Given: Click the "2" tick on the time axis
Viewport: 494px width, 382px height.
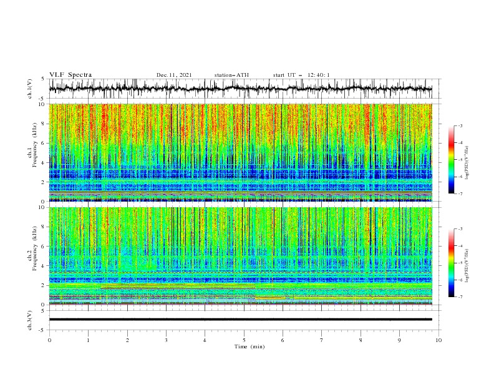Looking at the screenshot, I should tap(127, 340).
